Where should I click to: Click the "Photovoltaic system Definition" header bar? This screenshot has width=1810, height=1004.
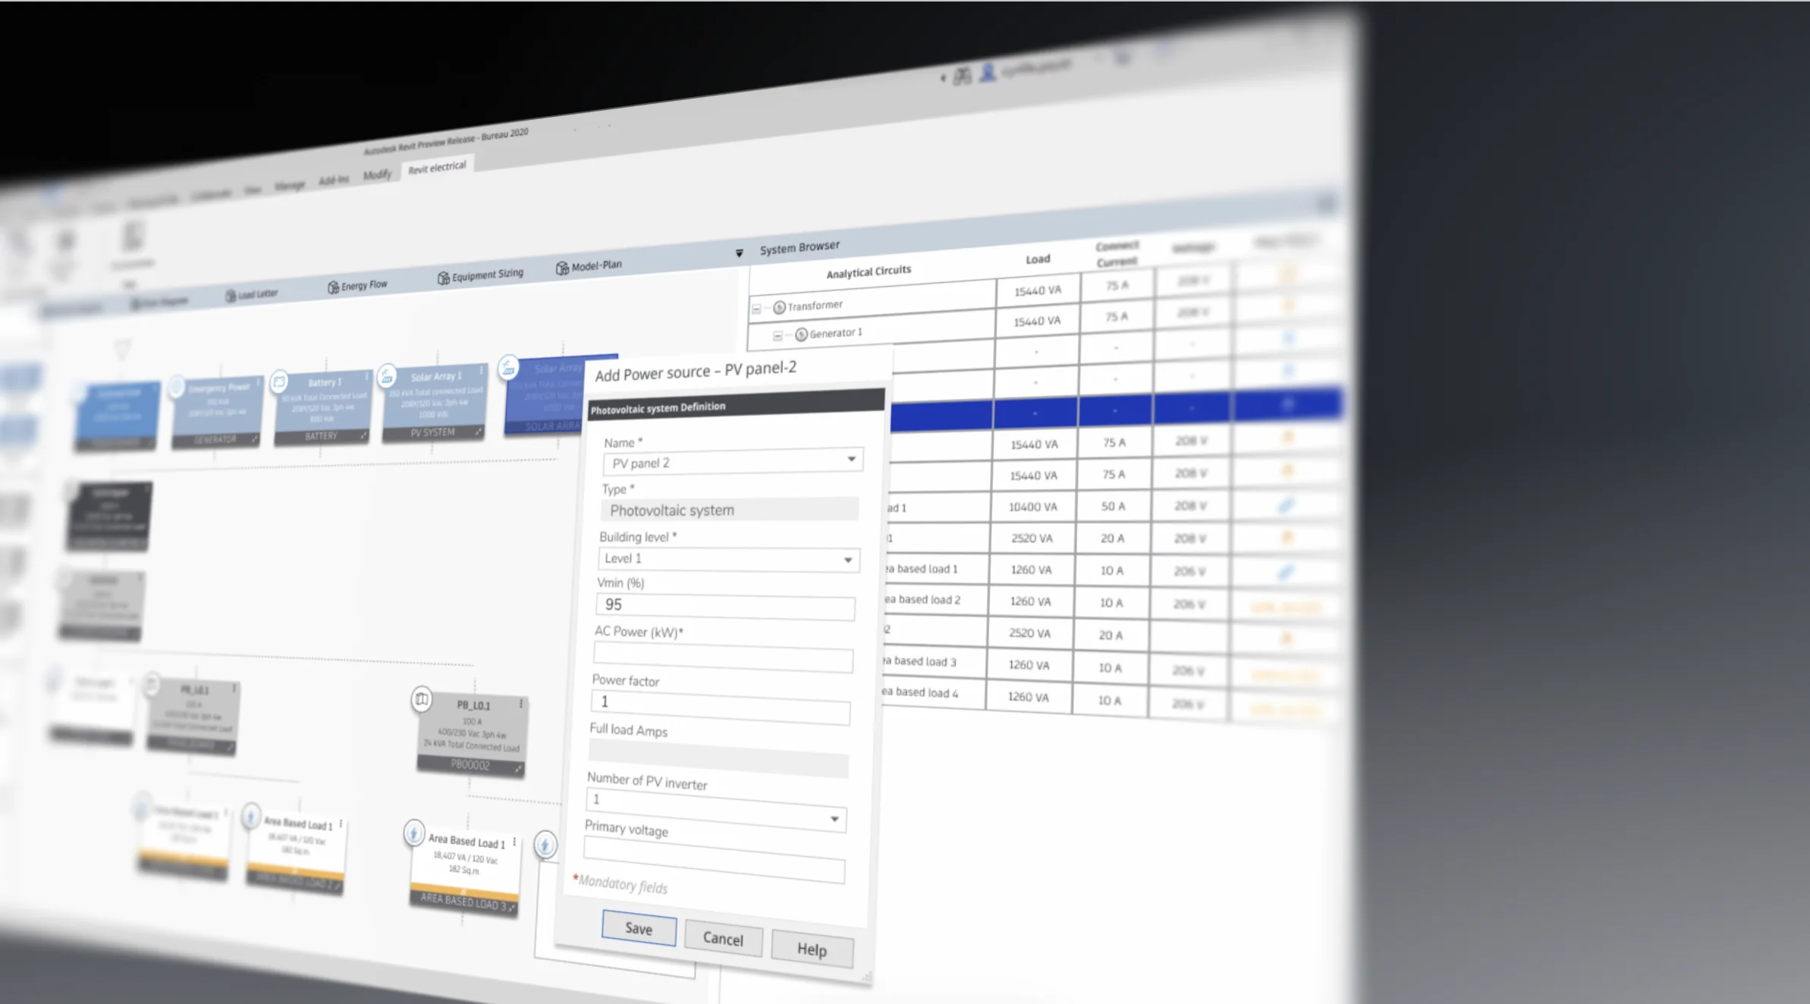(x=737, y=404)
